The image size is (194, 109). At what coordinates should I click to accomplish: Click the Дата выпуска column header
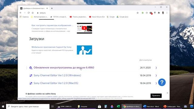145,60
